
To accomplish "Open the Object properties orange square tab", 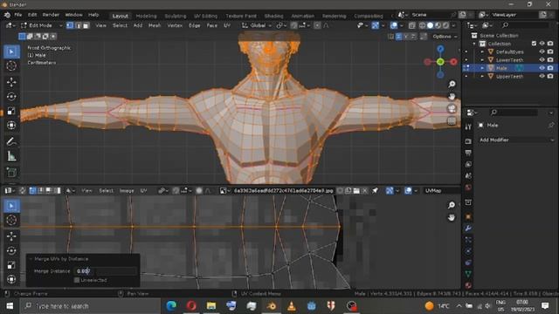I will click(x=468, y=216).
